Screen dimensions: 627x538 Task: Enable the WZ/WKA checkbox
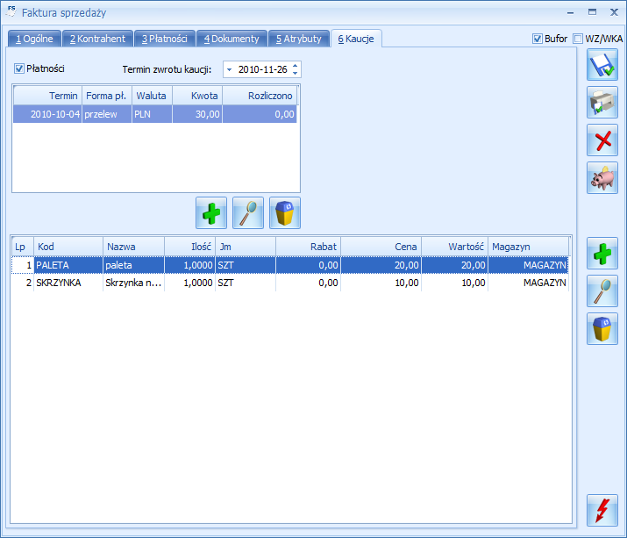(x=577, y=39)
